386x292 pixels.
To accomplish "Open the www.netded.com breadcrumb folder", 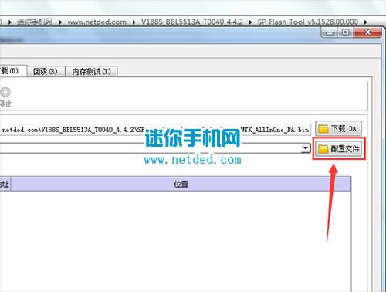I will click(x=96, y=22).
